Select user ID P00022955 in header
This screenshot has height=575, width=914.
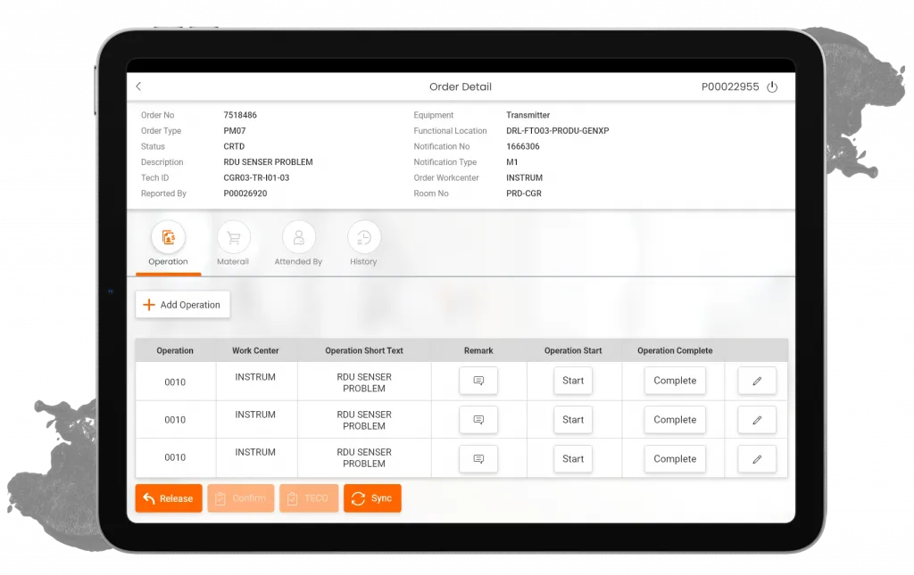(730, 86)
